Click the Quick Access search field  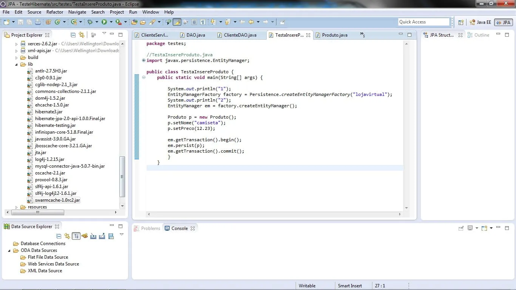424,22
